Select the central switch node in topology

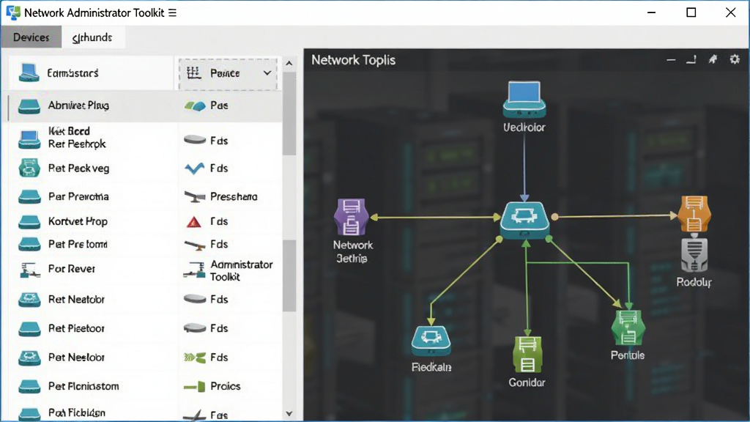(x=524, y=220)
